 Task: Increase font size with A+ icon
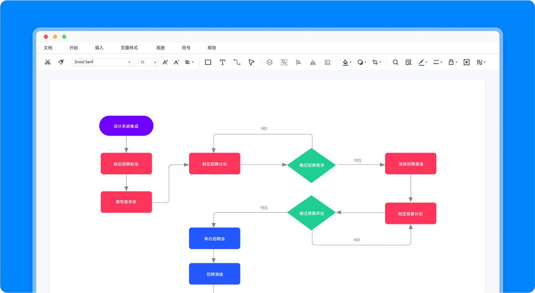pos(165,62)
